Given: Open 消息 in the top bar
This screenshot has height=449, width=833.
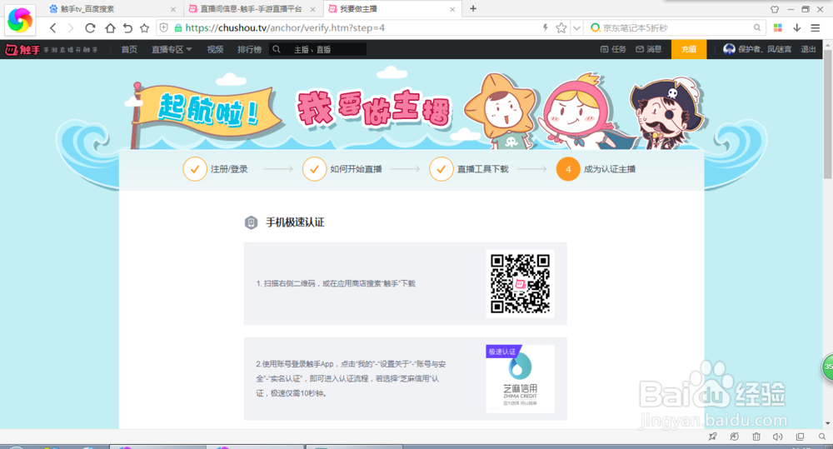Looking at the screenshot, I should coord(649,49).
